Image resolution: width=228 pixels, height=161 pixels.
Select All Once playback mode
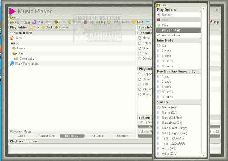coord(97,136)
